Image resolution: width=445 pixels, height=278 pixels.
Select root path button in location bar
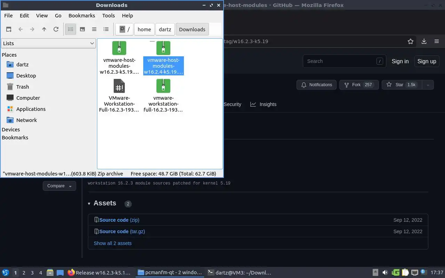[124, 30]
